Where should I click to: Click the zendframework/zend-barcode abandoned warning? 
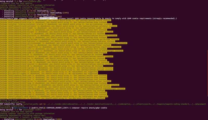56,70
